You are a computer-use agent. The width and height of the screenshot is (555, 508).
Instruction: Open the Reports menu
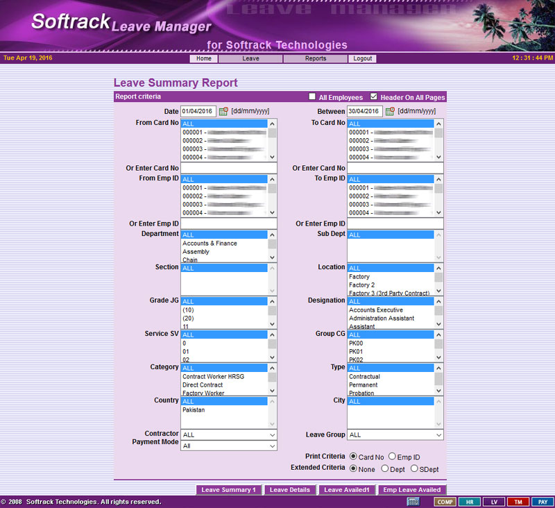coord(316,59)
